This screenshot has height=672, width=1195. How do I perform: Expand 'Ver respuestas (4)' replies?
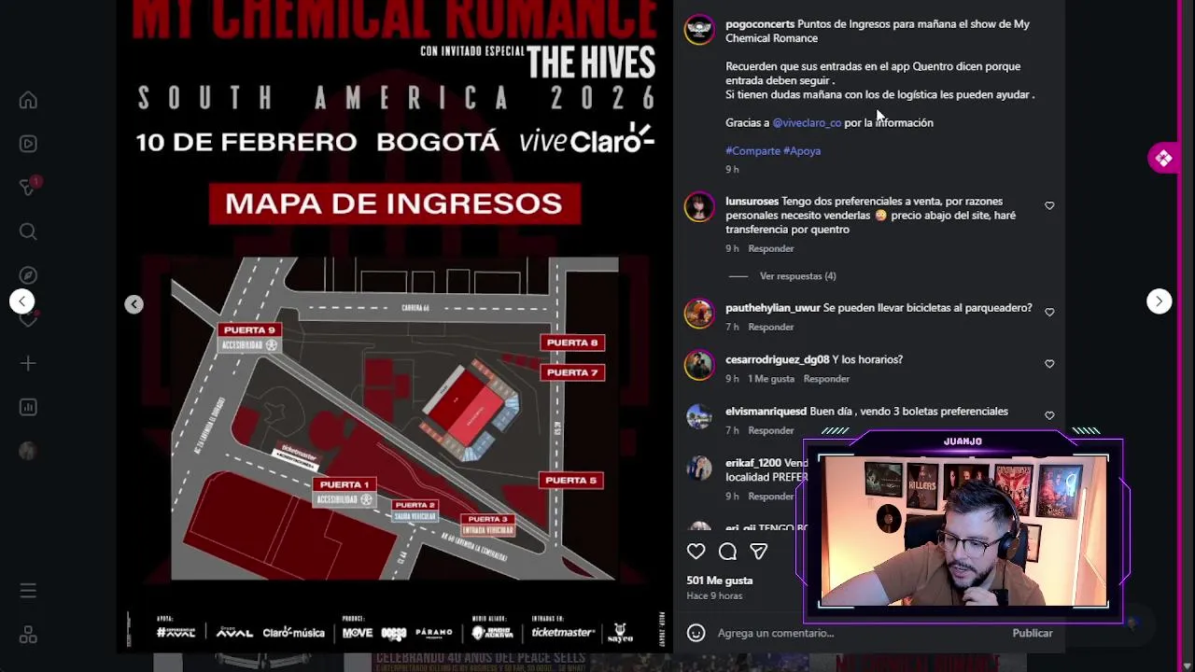(x=797, y=276)
